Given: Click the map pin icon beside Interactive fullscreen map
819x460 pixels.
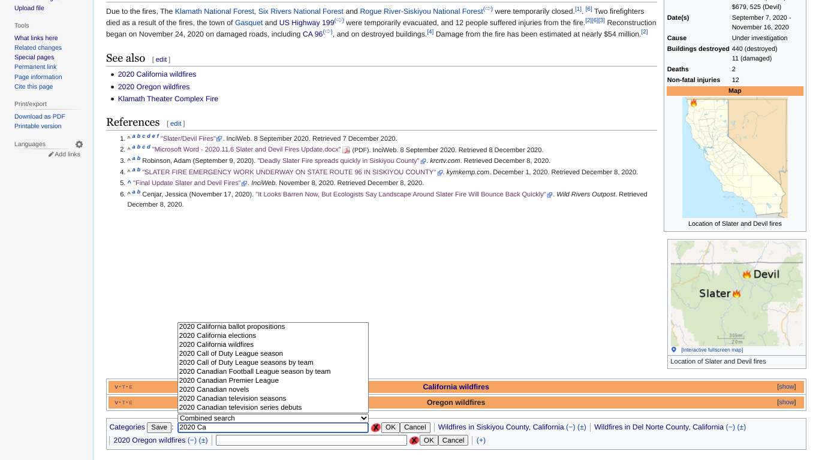Looking at the screenshot, I should pyautogui.click(x=674, y=350).
